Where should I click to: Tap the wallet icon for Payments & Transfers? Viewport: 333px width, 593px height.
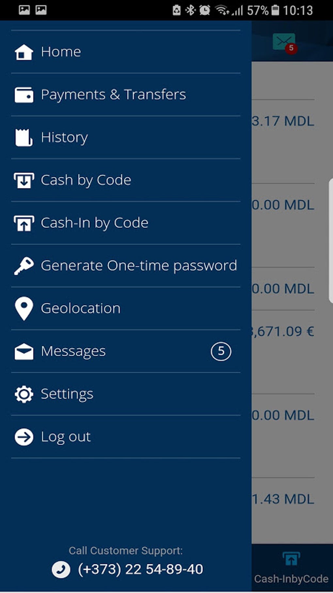click(x=24, y=95)
